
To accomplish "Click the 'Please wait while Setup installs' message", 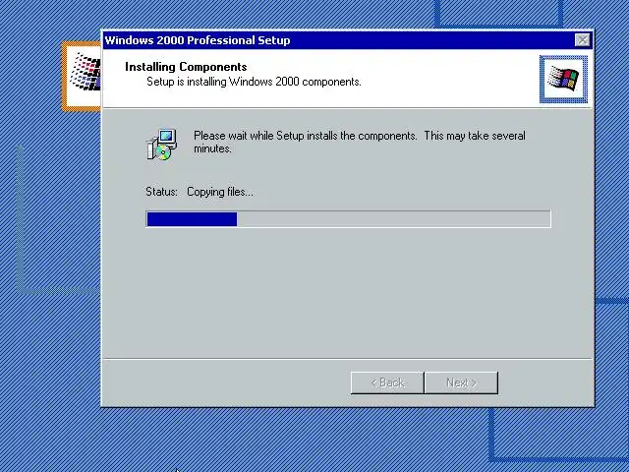I will 360,142.
